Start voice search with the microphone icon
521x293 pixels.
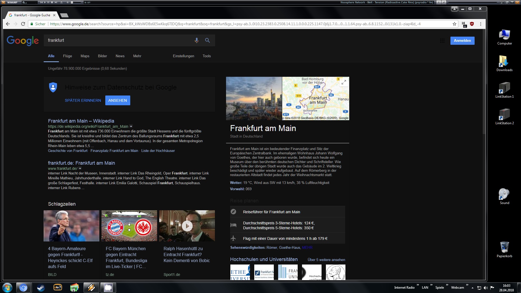coord(197,40)
